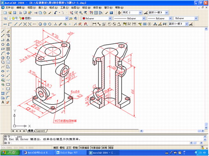Toggle the 捕捉 snap status button
Viewport: 209px width, 156px height.
(x=56, y=148)
